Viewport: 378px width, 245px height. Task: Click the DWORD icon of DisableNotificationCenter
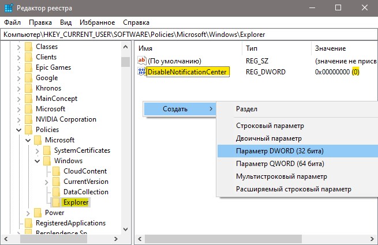click(142, 71)
